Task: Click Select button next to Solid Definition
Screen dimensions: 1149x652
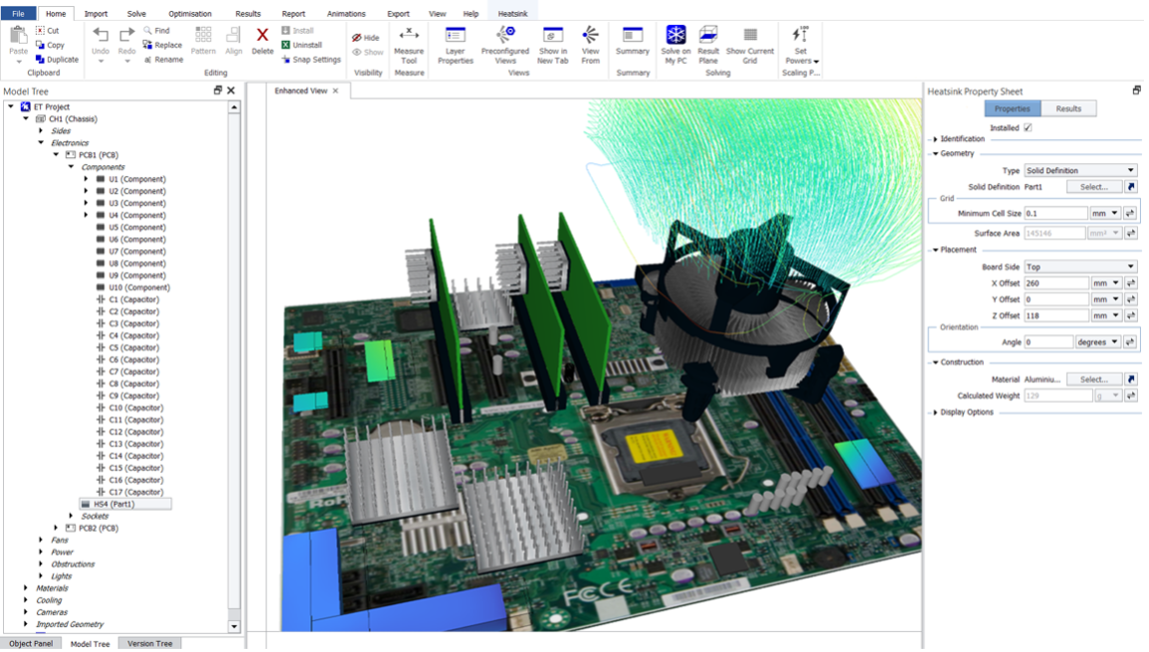Action: [x=1094, y=187]
